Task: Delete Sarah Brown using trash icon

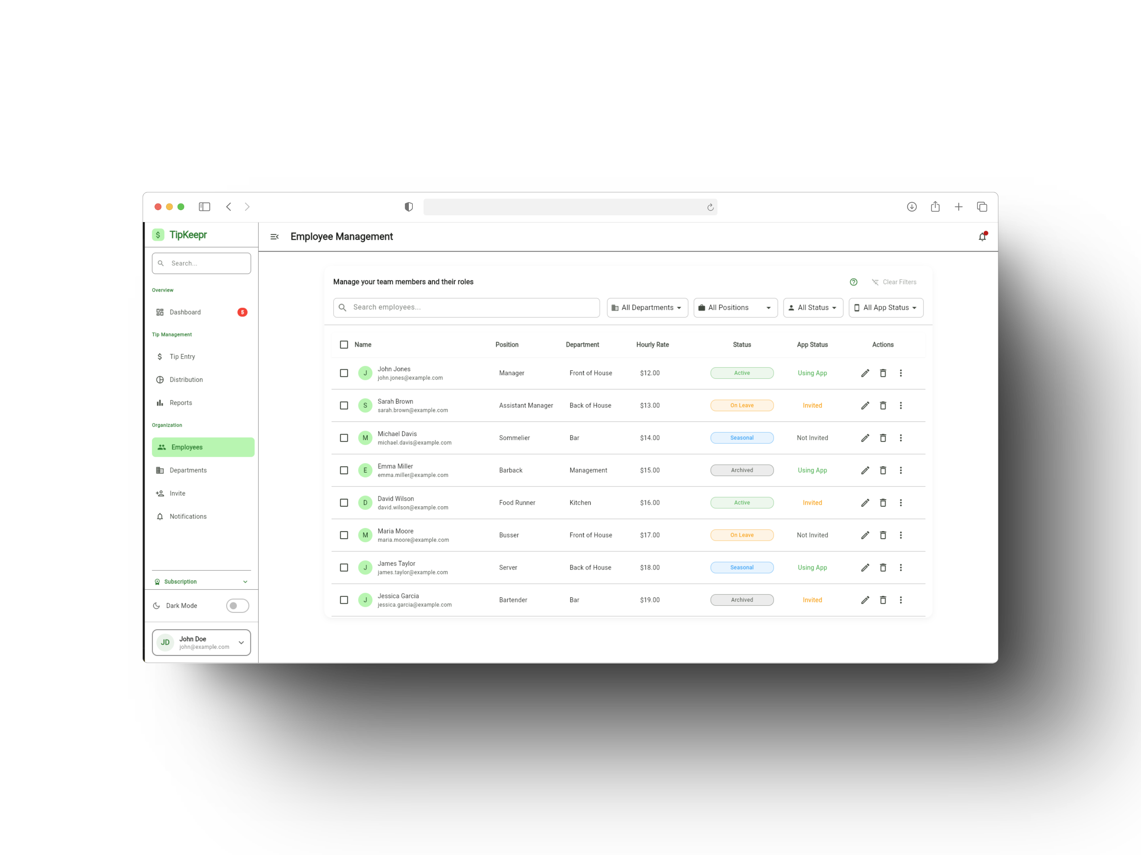Action: pos(883,406)
